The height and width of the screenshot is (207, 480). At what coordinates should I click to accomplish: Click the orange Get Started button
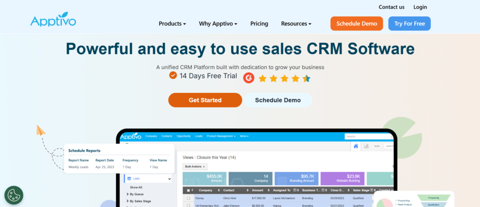pyautogui.click(x=205, y=100)
